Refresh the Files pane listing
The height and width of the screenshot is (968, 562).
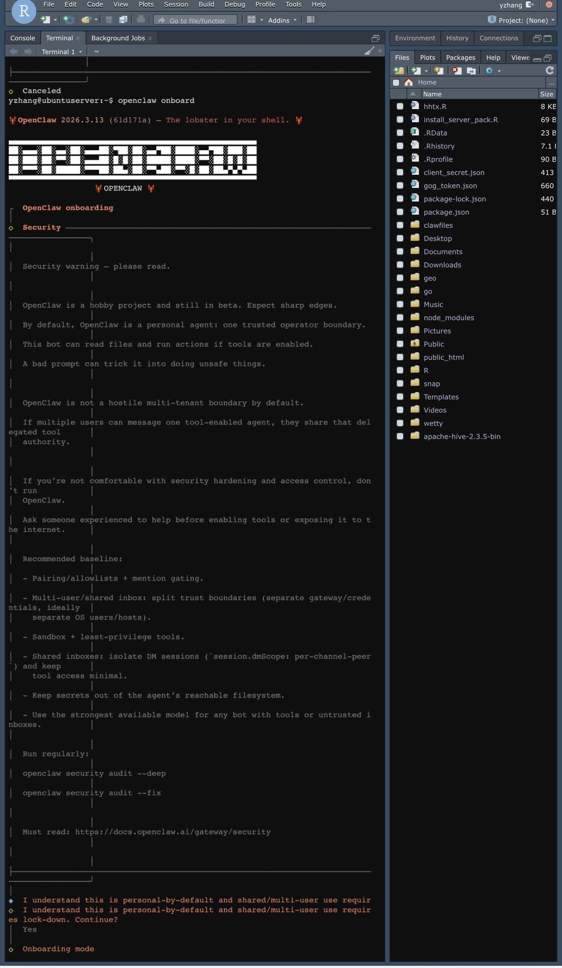click(x=550, y=70)
